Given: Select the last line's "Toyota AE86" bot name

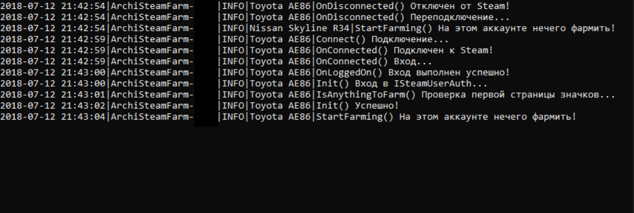Looking at the screenshot, I should [x=280, y=117].
